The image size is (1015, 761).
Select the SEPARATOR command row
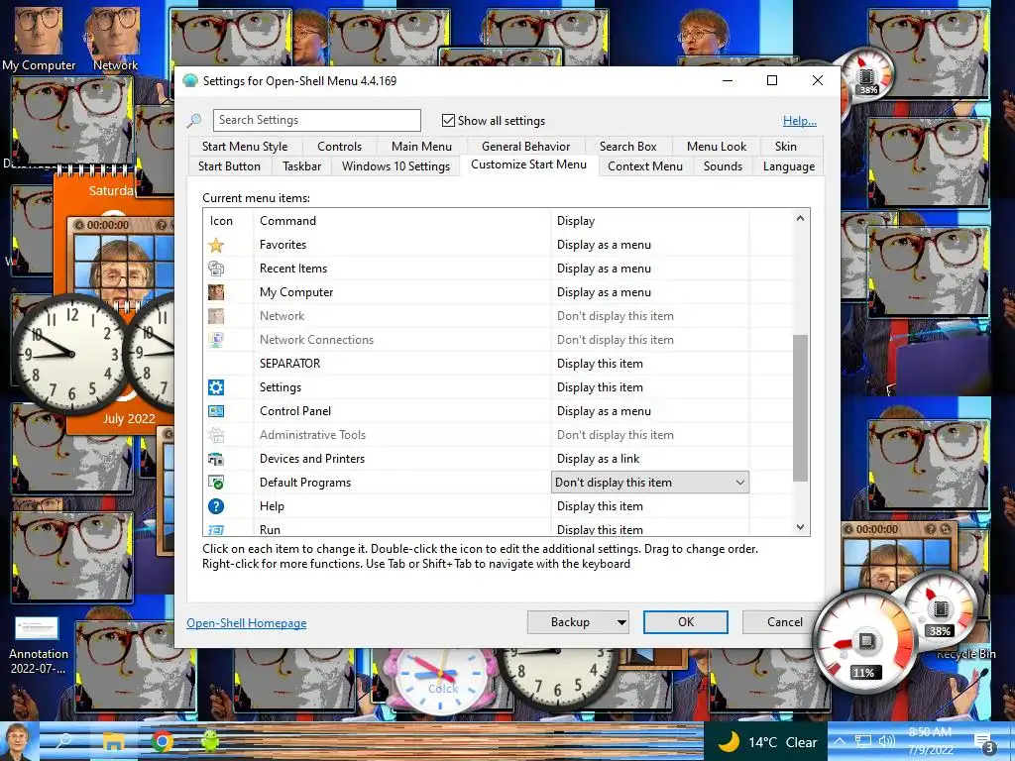click(290, 364)
